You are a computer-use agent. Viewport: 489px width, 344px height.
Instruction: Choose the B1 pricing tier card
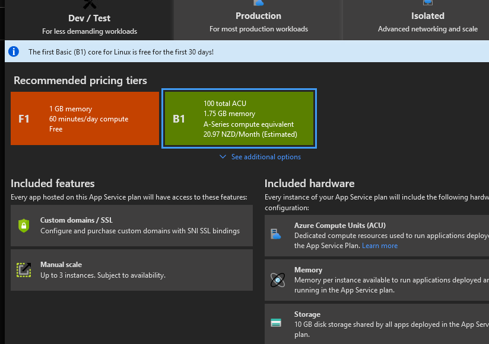[x=239, y=118]
